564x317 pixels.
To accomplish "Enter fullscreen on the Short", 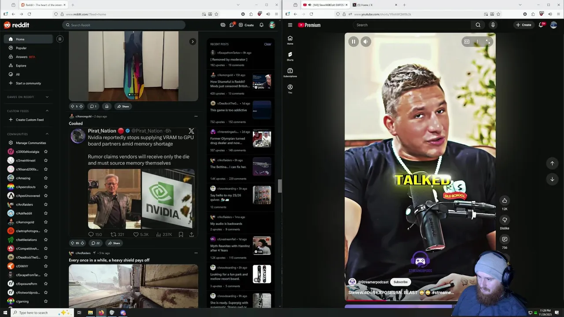I will coord(488,42).
